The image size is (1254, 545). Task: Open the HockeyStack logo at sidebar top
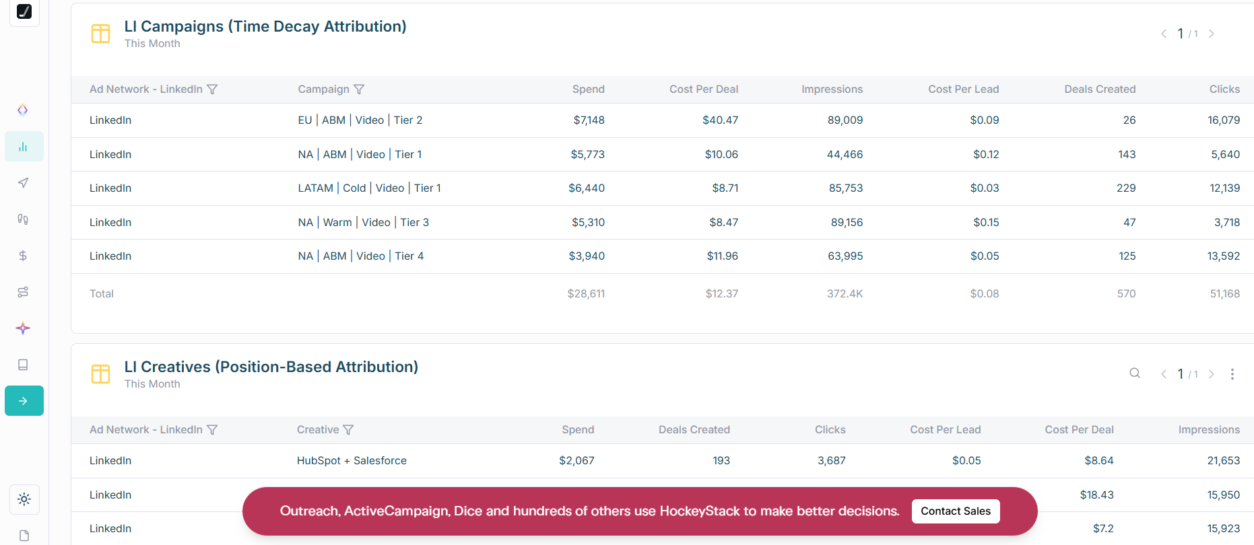[24, 11]
